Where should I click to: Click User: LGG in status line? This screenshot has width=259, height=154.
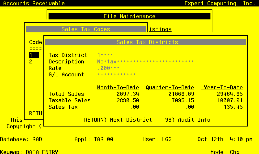157,139
